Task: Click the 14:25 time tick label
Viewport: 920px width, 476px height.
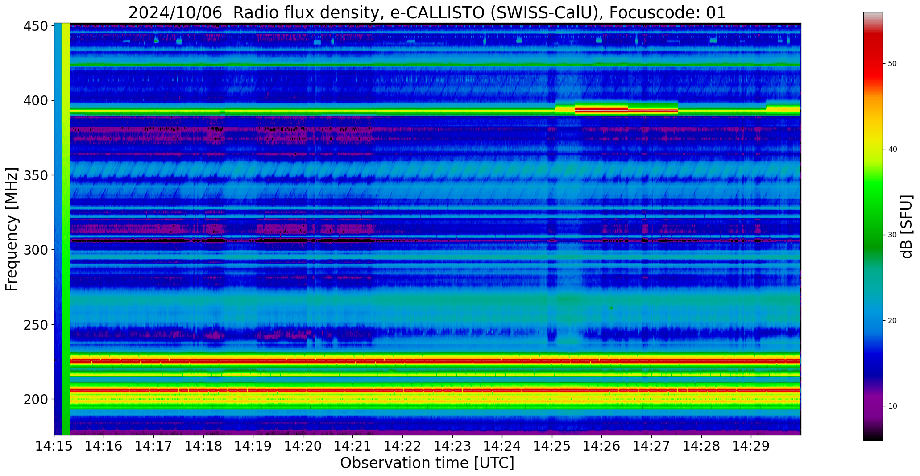Action: [x=552, y=446]
